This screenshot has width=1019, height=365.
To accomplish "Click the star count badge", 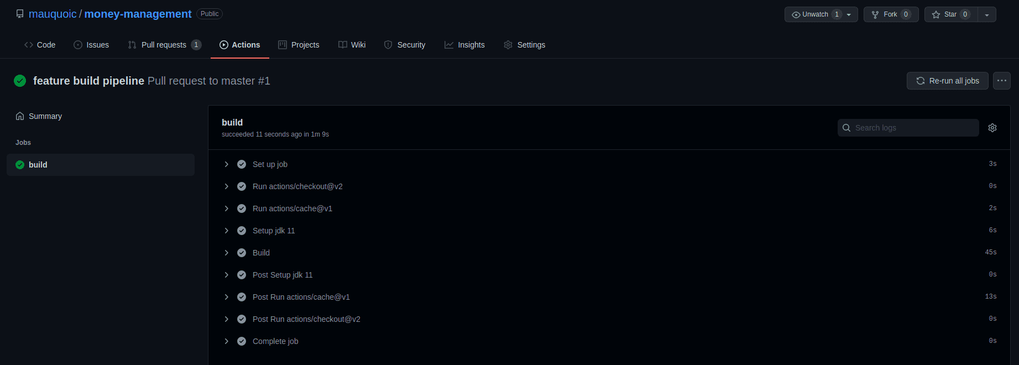I will [x=965, y=14].
